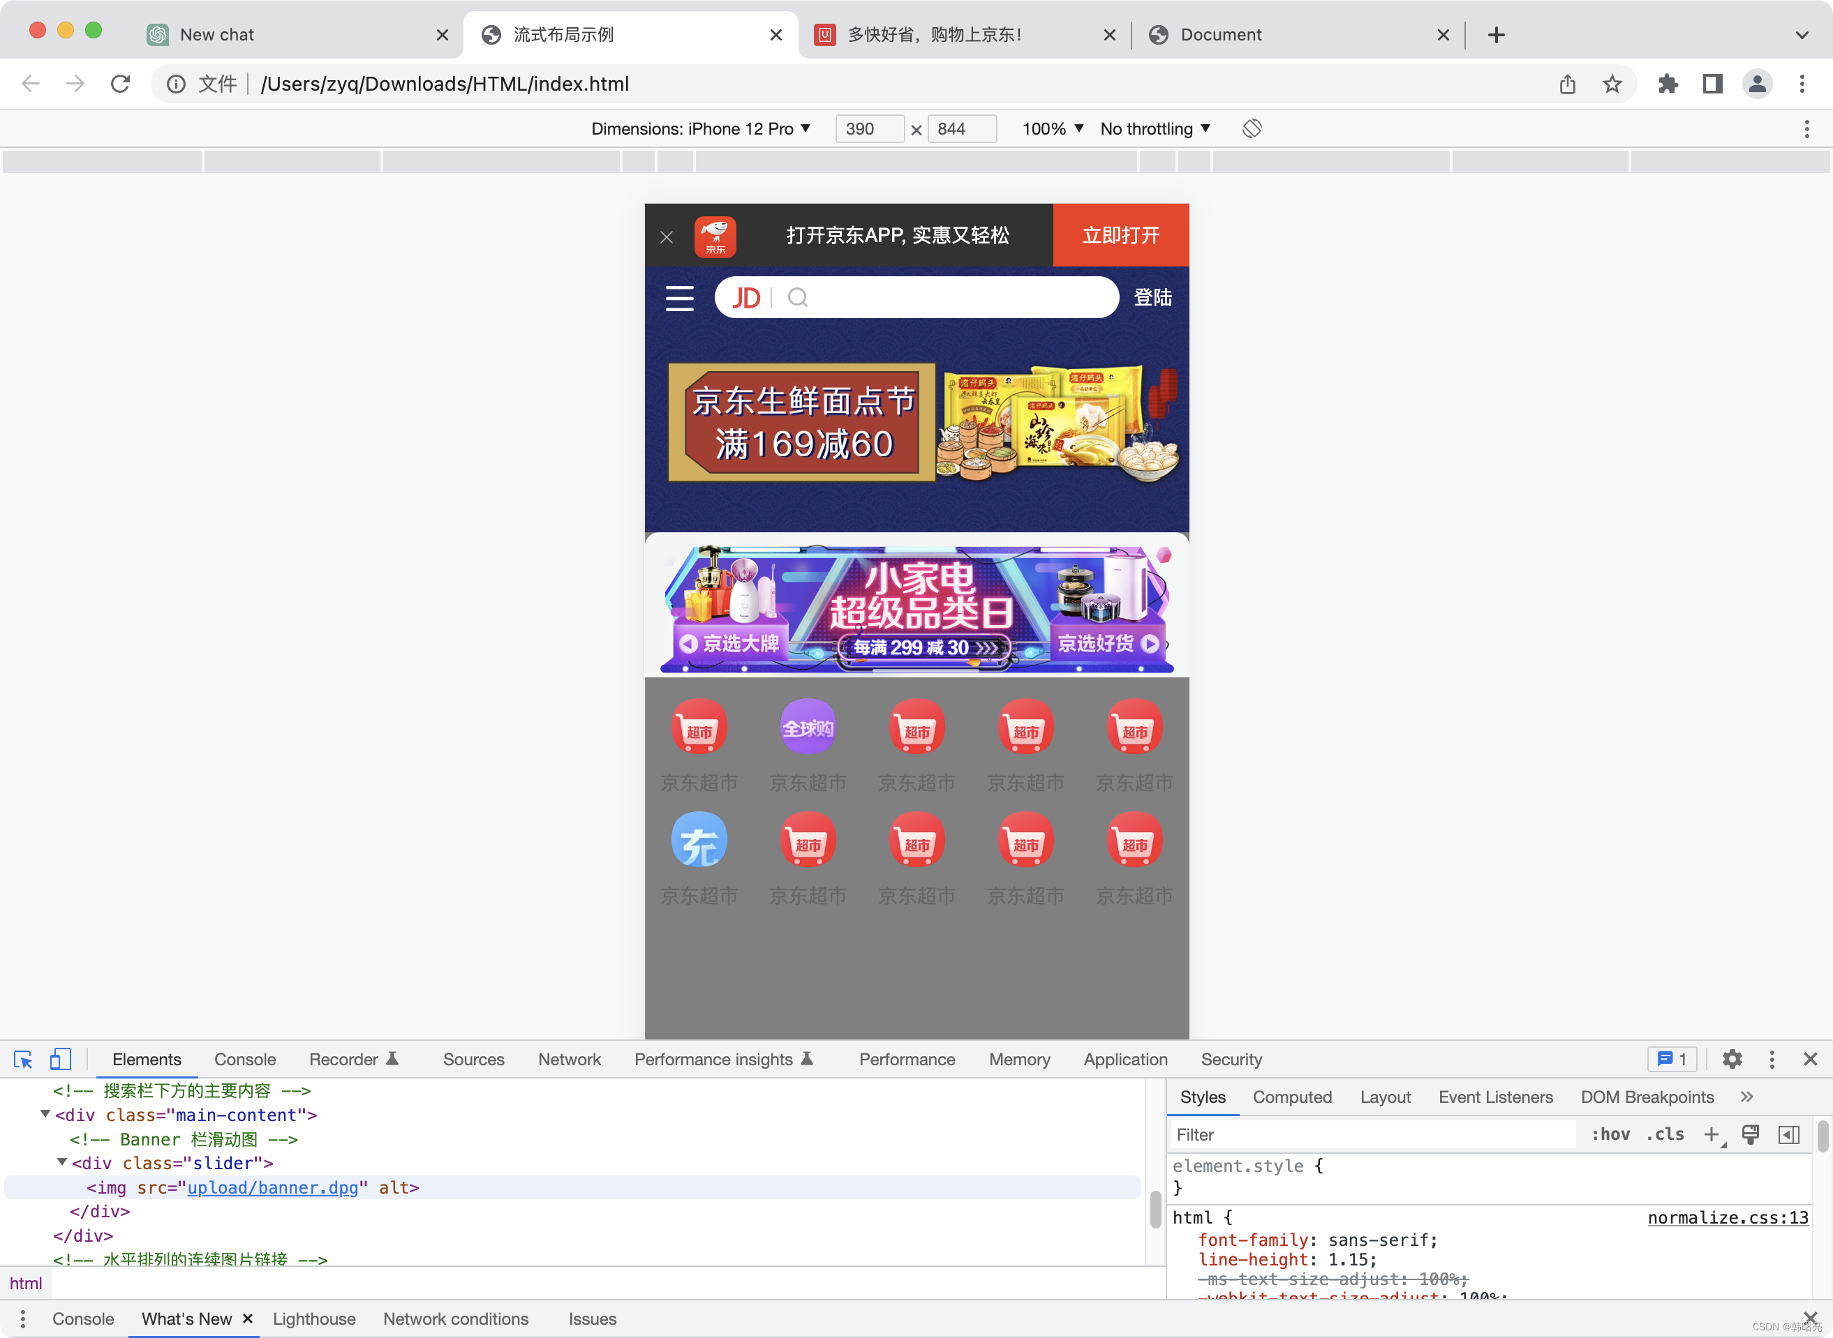Open the Dimensions iPhone 12 Pro dropdown
Screen dimensions: 1833x1338
click(x=701, y=129)
